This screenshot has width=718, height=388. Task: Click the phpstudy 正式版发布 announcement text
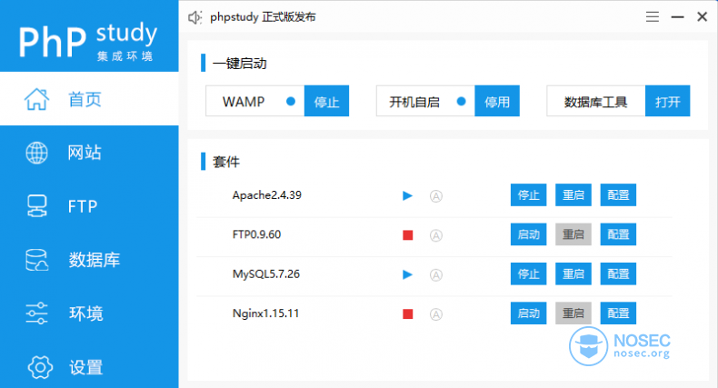[263, 17]
